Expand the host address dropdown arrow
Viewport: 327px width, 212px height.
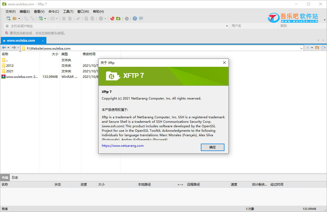pos(227,26)
